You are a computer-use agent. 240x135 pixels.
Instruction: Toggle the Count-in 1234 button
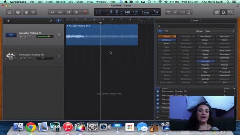pyautogui.click(x=182, y=12)
